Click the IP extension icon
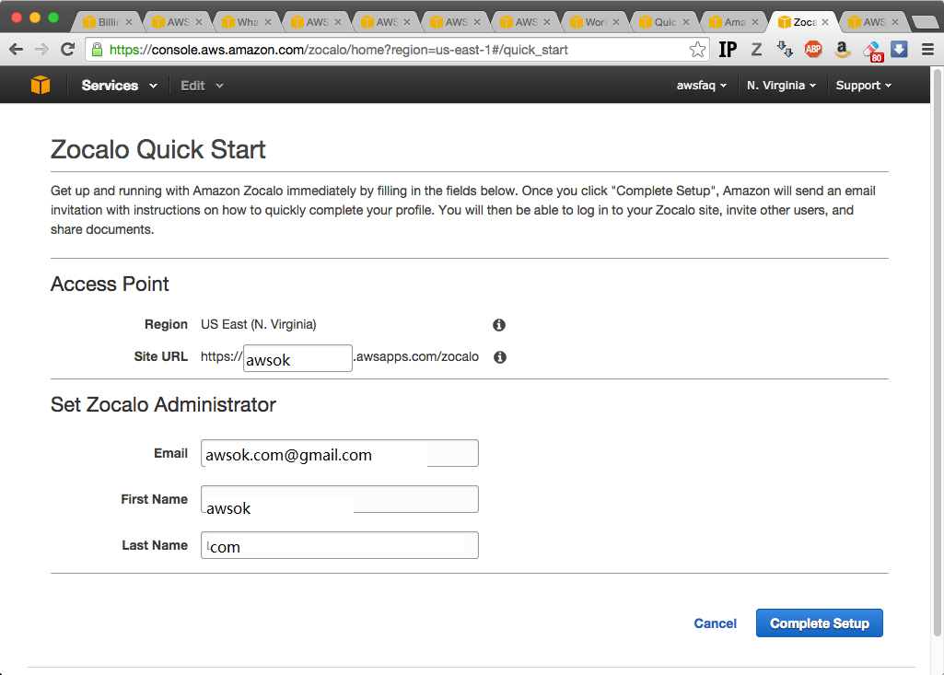 point(728,50)
